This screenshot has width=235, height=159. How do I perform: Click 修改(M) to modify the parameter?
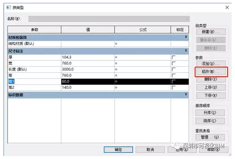pos(211,71)
